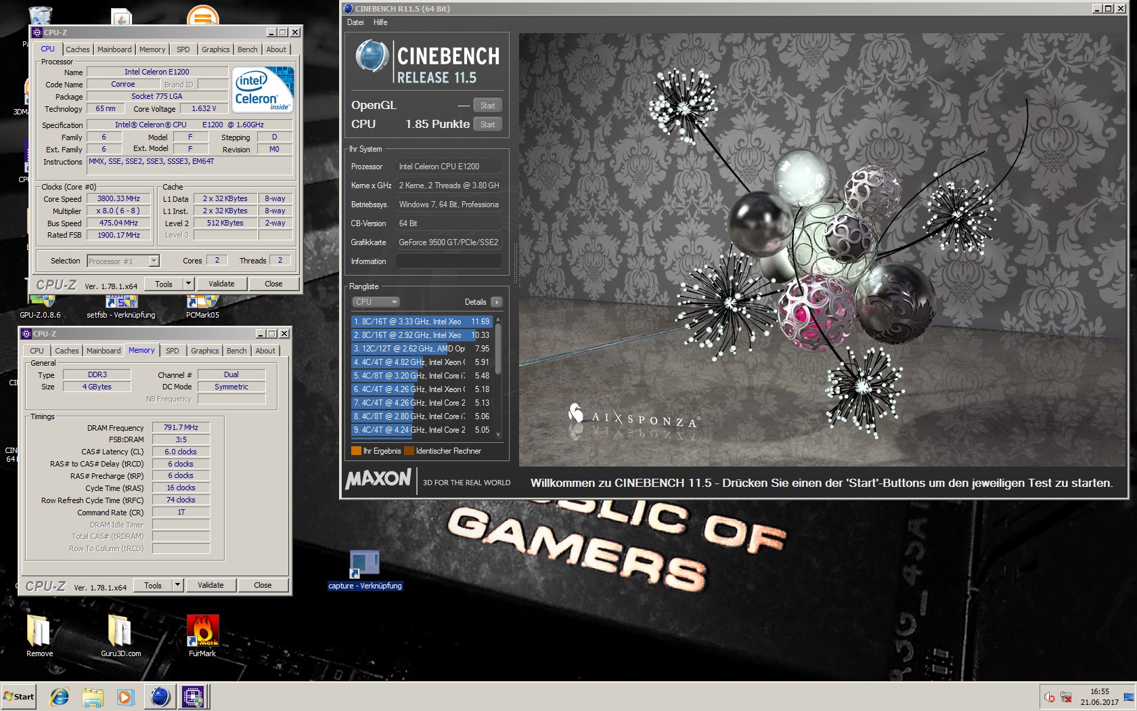The height and width of the screenshot is (711, 1137).
Task: Click the Intel Celeron E1200 name field
Action: coord(157,72)
